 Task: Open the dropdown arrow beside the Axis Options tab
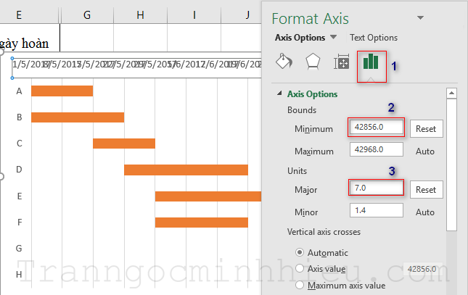click(333, 38)
